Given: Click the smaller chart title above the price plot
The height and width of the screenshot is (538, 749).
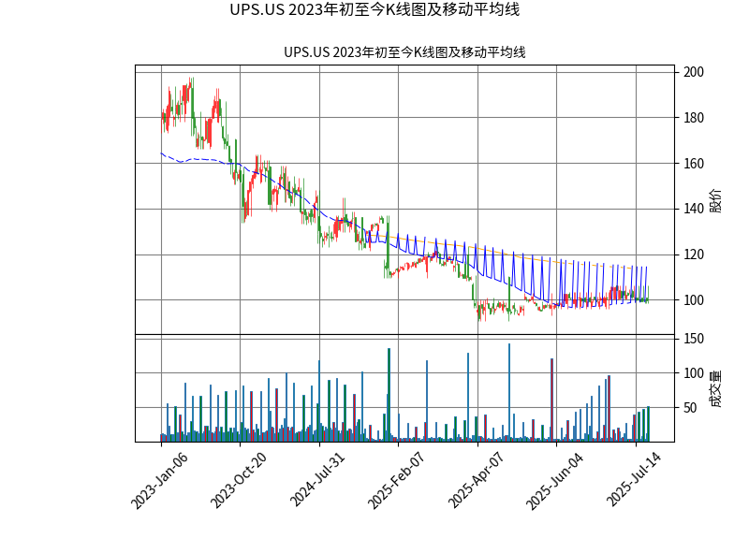Looking at the screenshot, I should point(404,52).
